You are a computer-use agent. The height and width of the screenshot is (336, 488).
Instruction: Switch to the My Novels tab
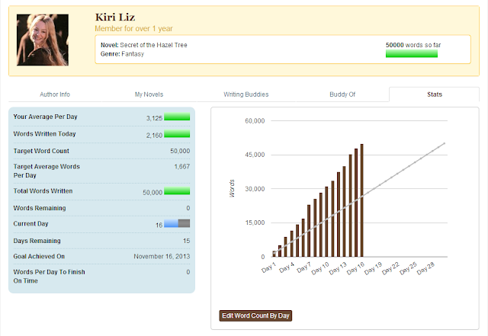[149, 94]
